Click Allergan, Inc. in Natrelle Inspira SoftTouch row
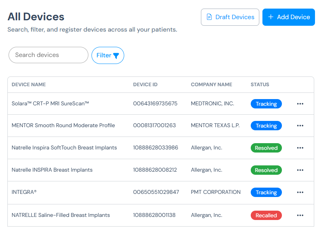The image size is (322, 236). [x=207, y=147]
